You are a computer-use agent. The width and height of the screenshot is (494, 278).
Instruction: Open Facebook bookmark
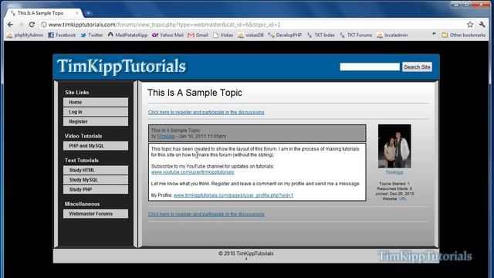click(x=62, y=35)
